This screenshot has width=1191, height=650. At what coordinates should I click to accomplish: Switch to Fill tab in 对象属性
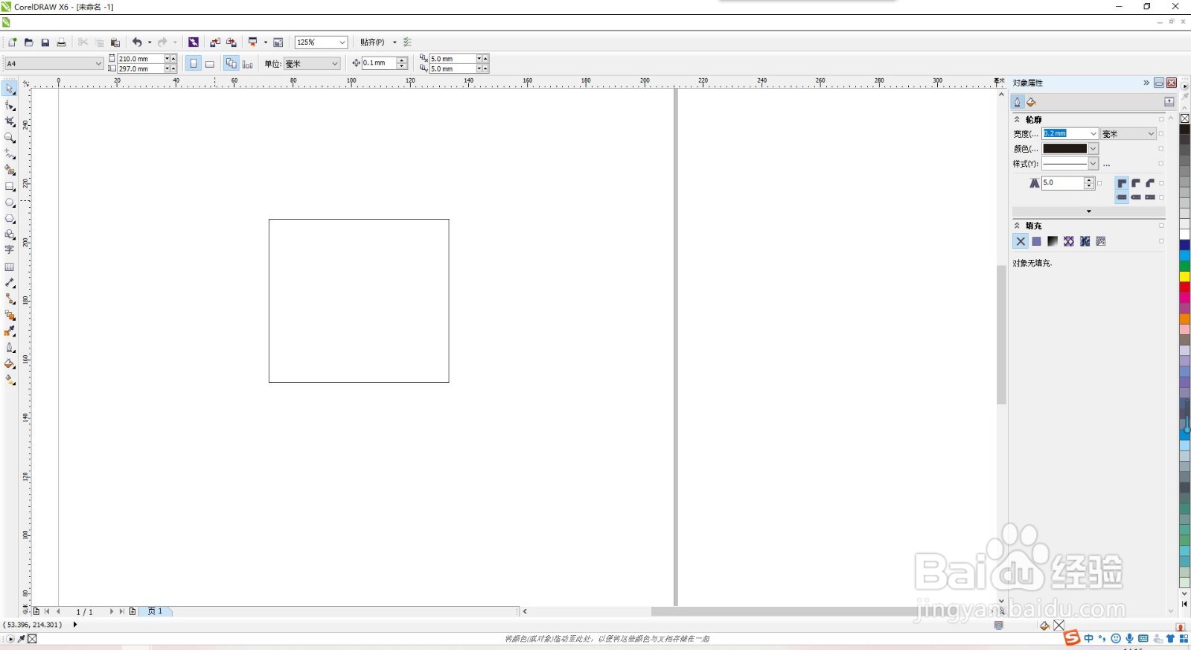click(1032, 102)
